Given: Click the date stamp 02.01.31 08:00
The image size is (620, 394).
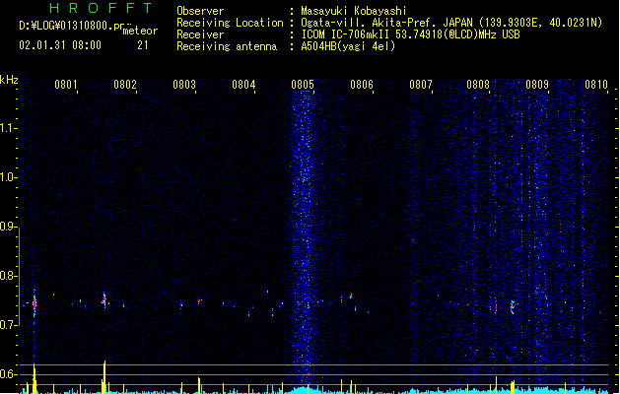Looking at the screenshot, I should [60, 45].
